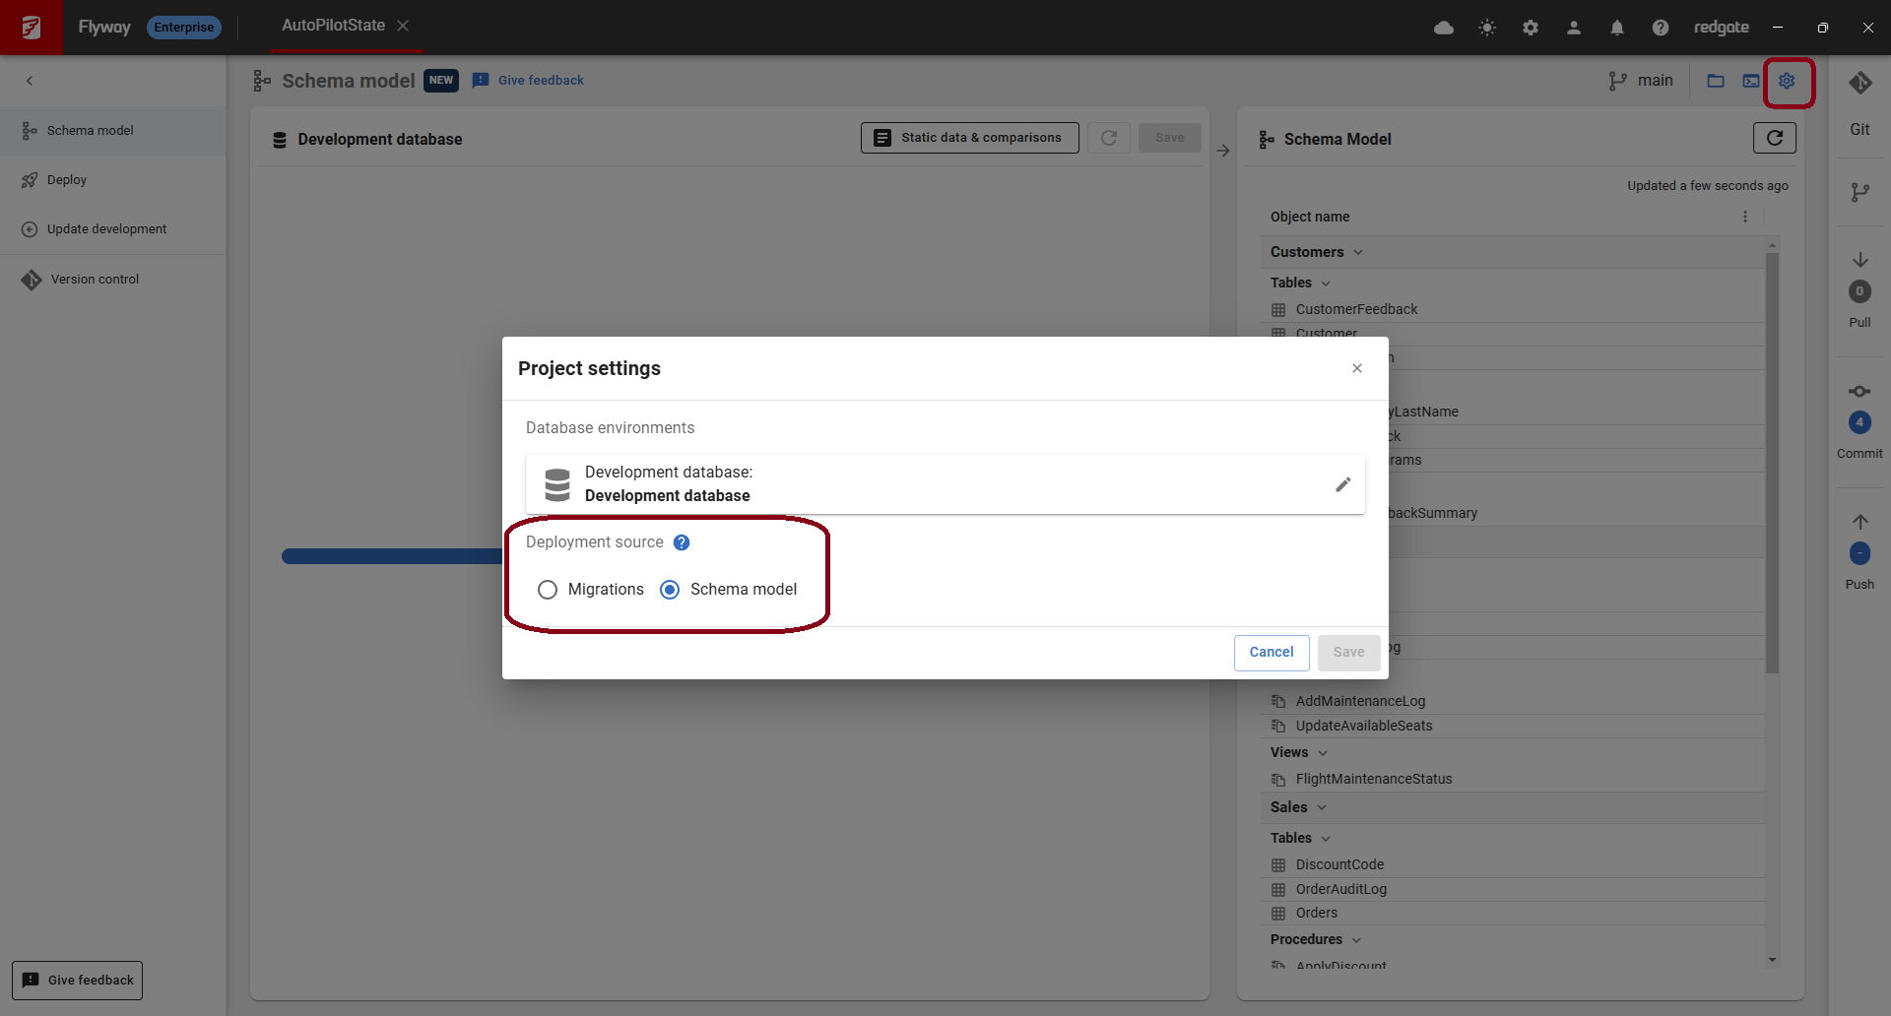Open Version control in the sidebar
The image size is (1891, 1016).
[x=95, y=280]
